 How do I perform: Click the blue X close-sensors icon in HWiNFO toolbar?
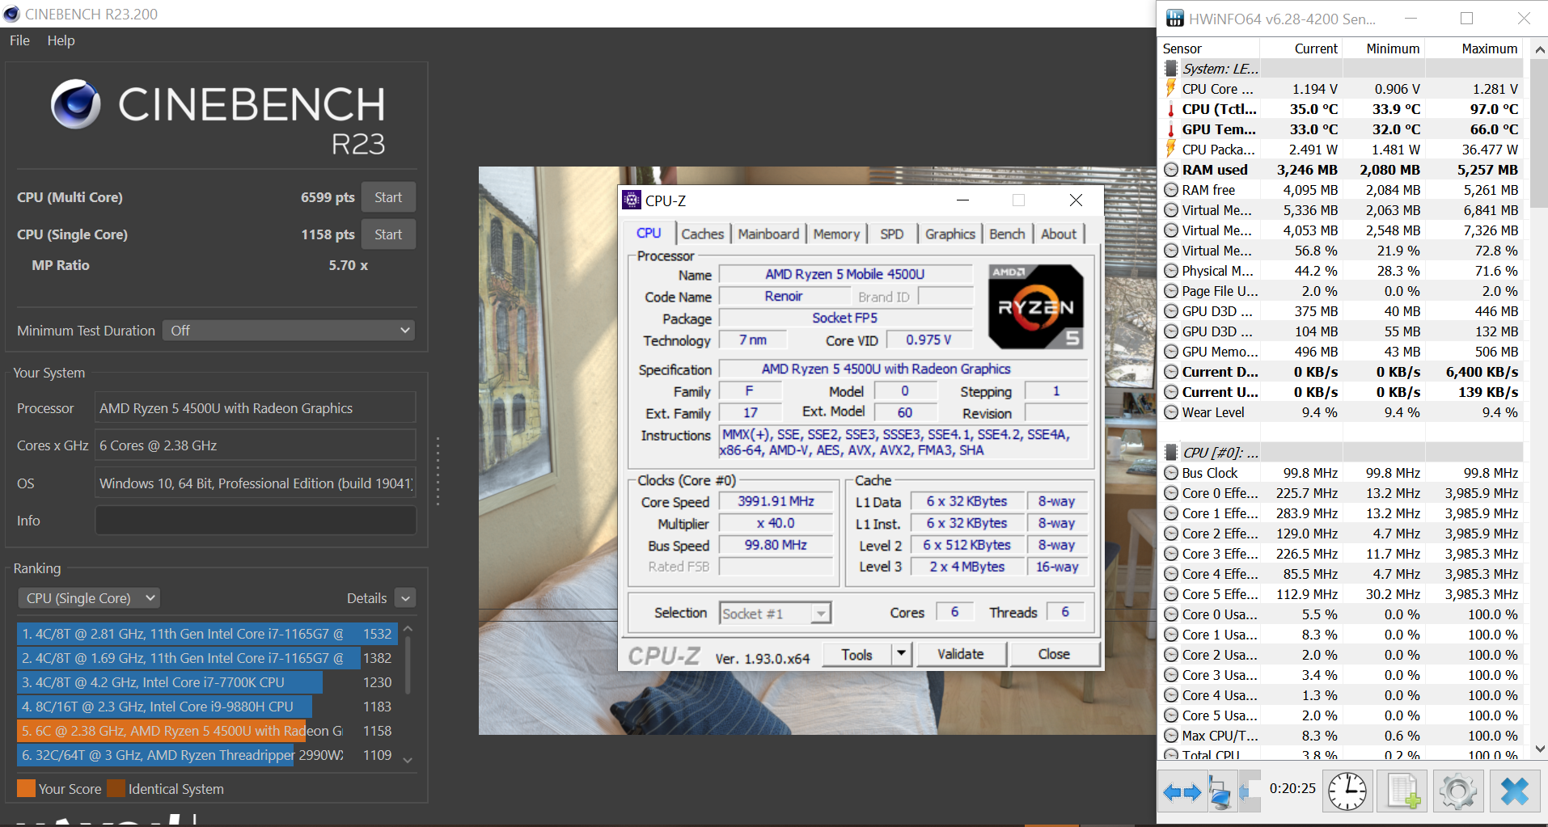[x=1515, y=791]
